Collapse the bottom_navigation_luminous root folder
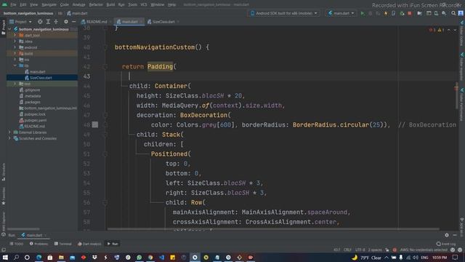This screenshot has width=465, height=262. tap(9, 29)
